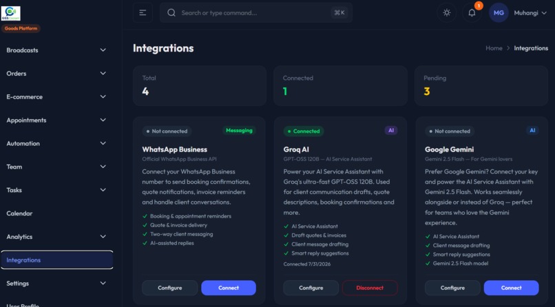Click Not connected badge on WhatsApp Business
The width and height of the screenshot is (555, 307).
click(x=167, y=131)
